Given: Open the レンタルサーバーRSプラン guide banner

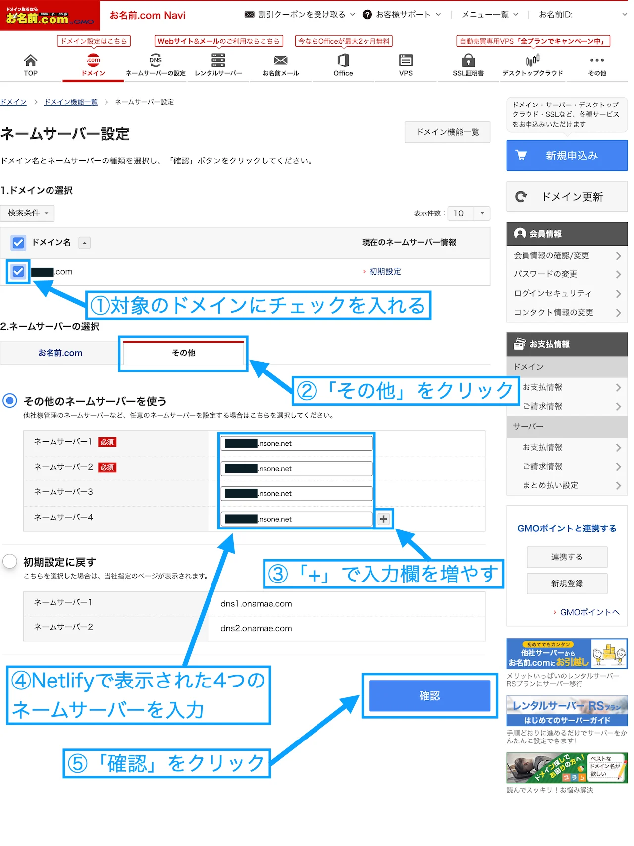Looking at the screenshot, I should pyautogui.click(x=567, y=711).
